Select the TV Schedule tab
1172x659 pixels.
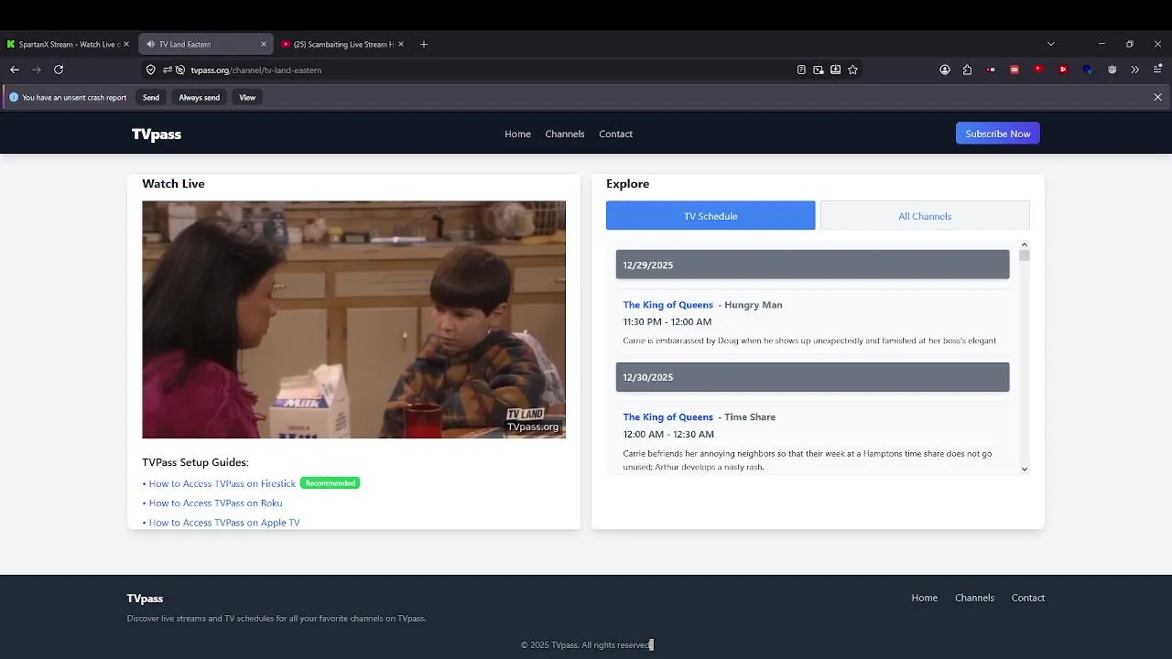coord(711,216)
